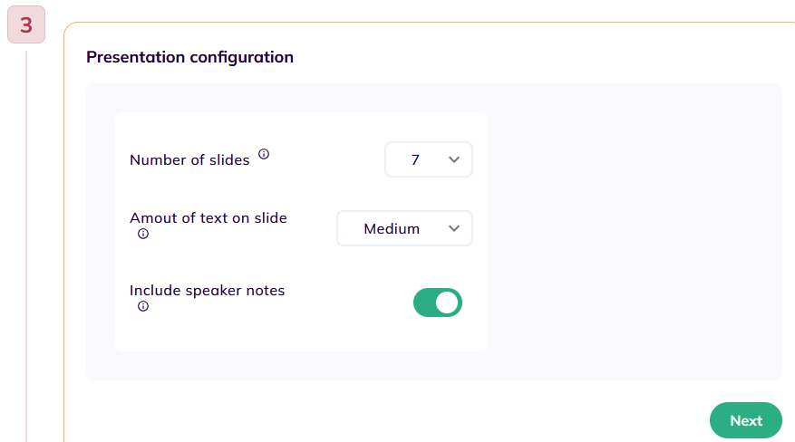Click chevron arrow in Medium dropdown
Viewport: 795px width, 442px height.
454,228
